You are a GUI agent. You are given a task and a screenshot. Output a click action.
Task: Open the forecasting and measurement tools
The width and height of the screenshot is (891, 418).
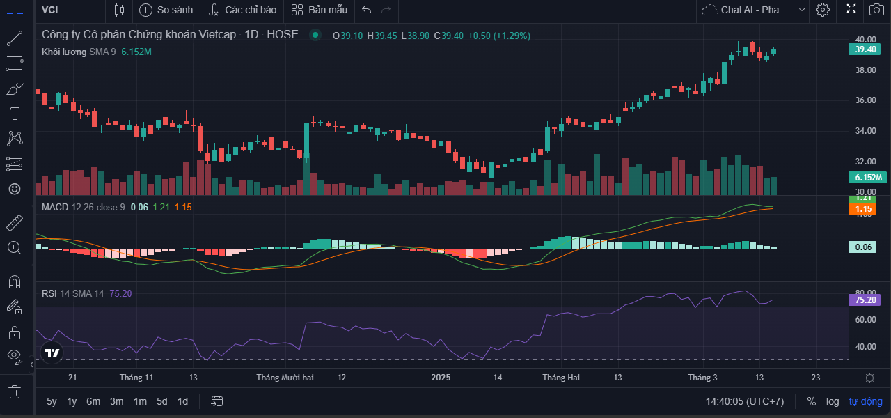pyautogui.click(x=15, y=164)
